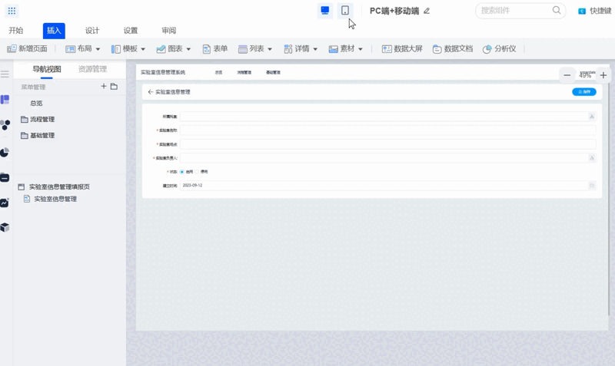615x366 pixels.
Task: Click the back arrow beside 实验室信息管理
Action: coord(150,92)
